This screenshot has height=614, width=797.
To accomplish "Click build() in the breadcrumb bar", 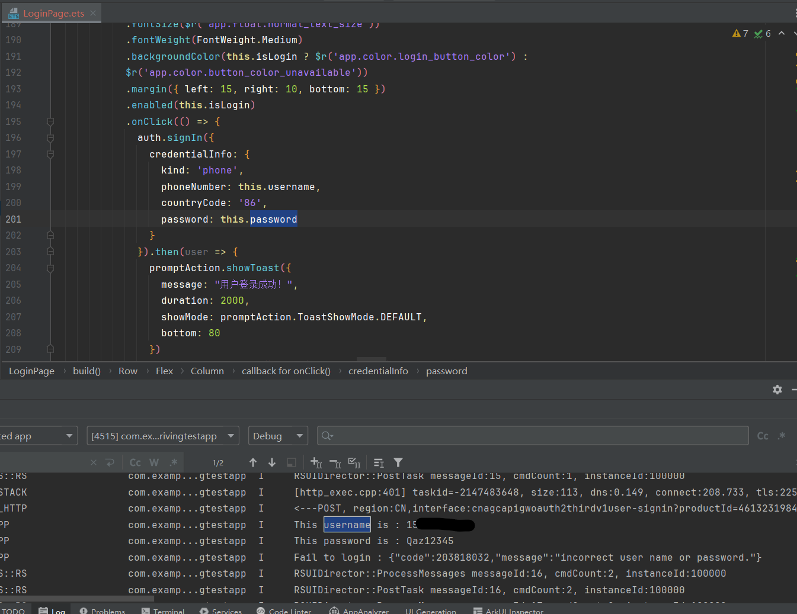I will tap(87, 371).
